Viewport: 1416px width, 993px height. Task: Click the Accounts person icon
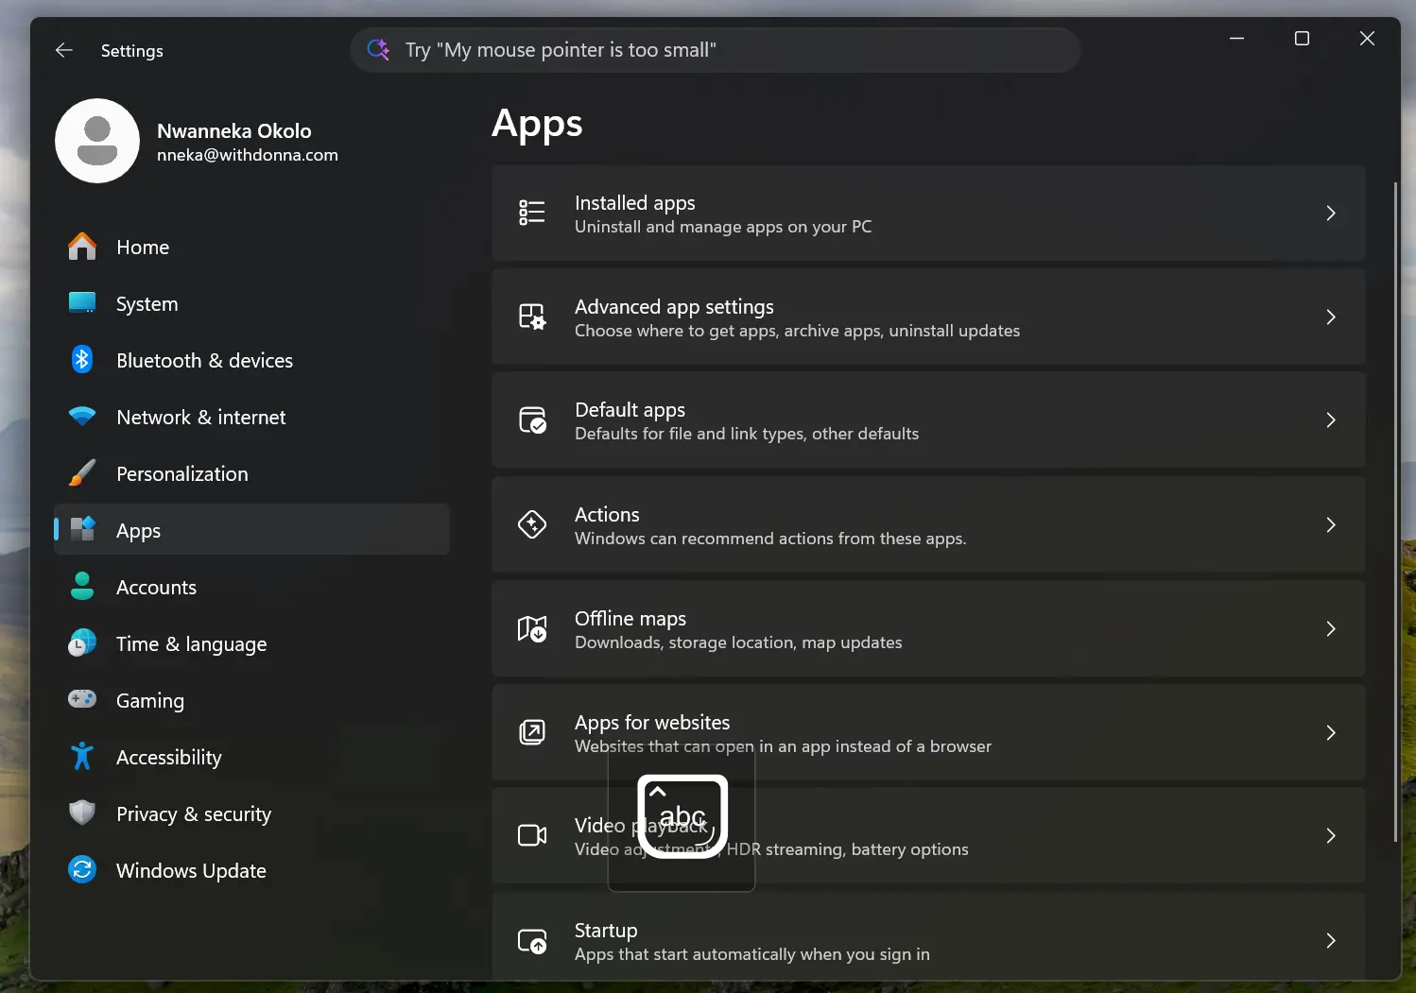(82, 587)
